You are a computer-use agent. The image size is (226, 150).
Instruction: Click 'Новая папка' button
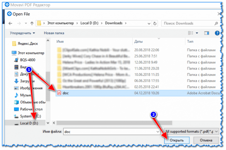(x=54, y=33)
